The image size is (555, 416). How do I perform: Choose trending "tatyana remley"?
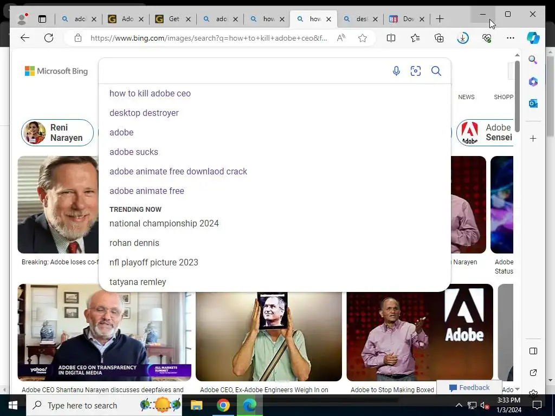click(138, 282)
